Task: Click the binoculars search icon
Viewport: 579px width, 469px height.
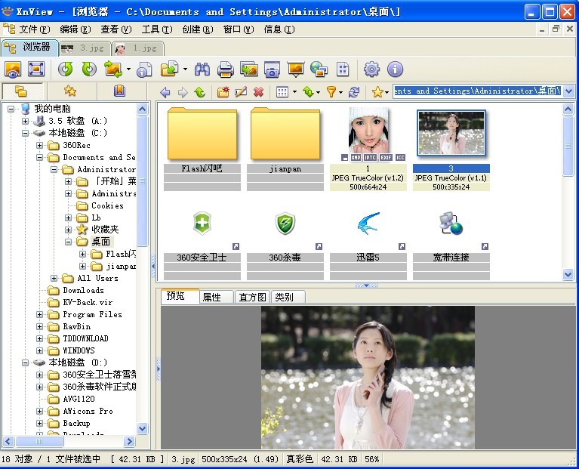Action: pos(202,69)
